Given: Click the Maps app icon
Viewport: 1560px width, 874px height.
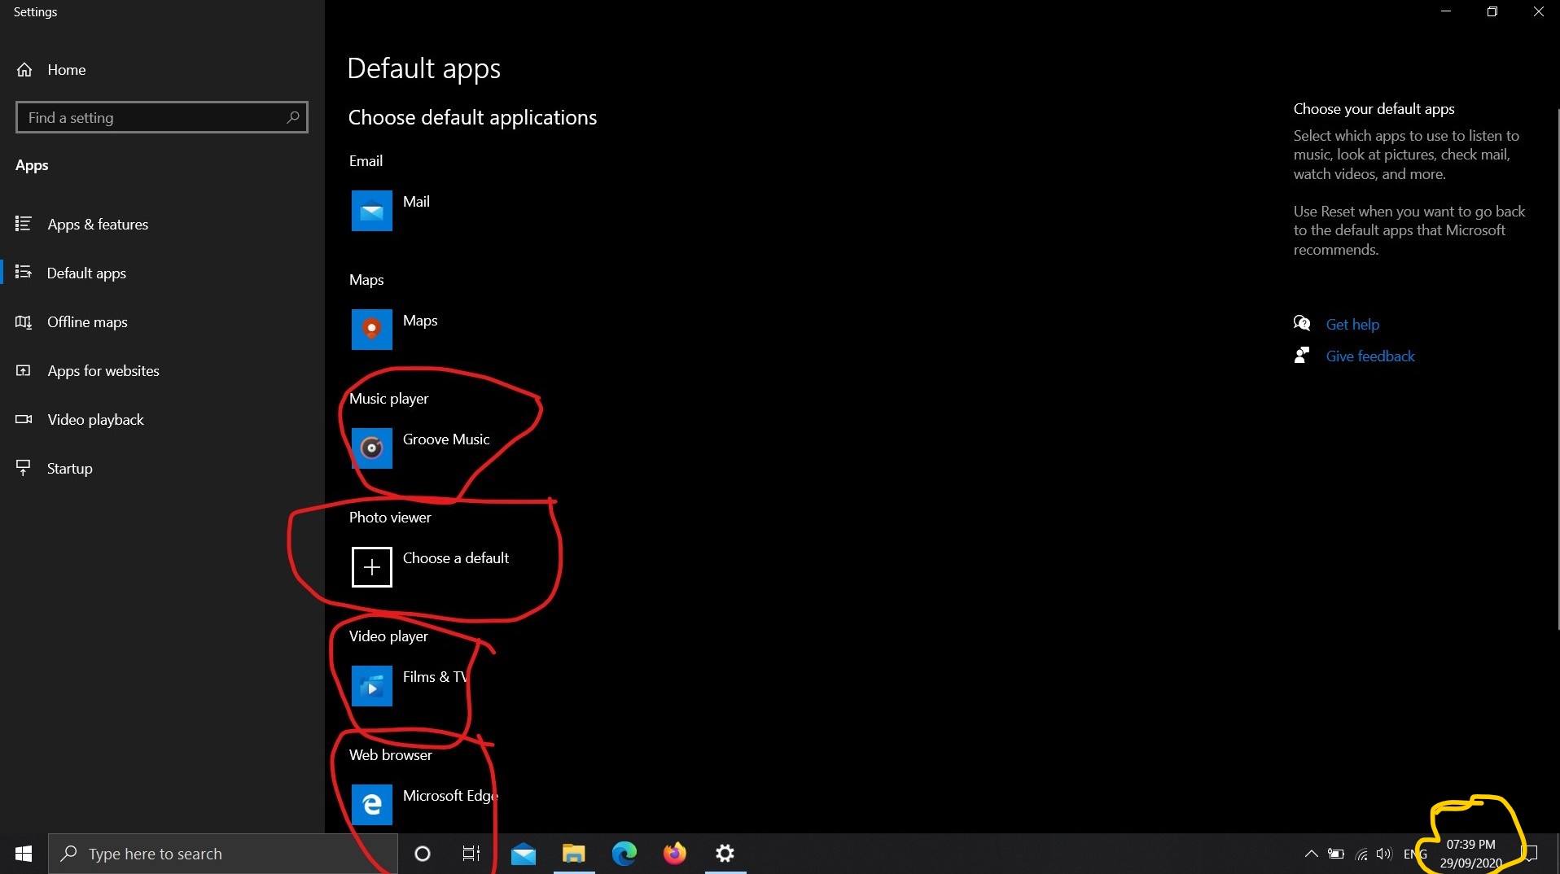Looking at the screenshot, I should 371,330.
